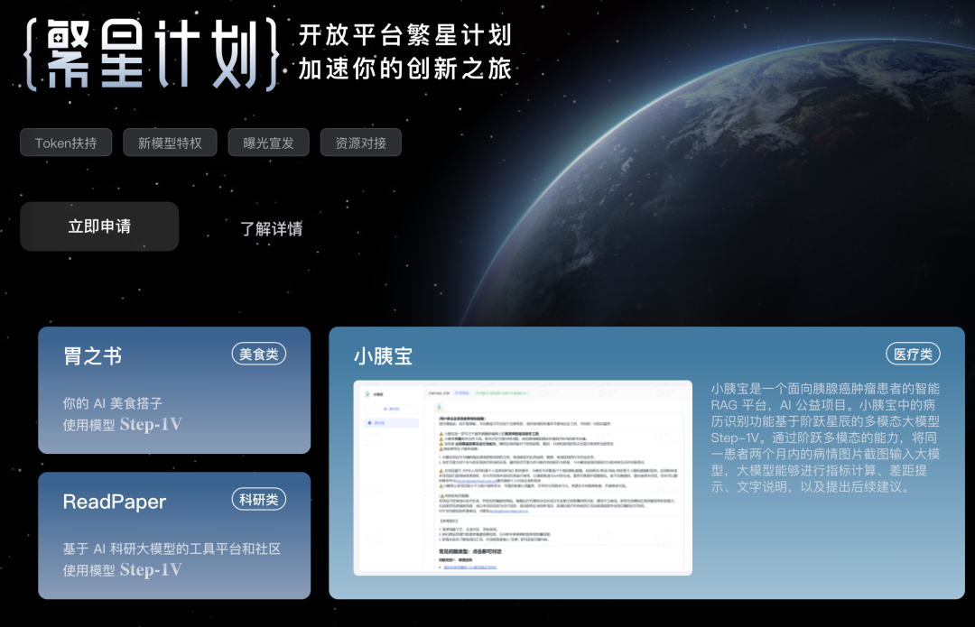Open the 小胰宝 card title

[x=383, y=356]
